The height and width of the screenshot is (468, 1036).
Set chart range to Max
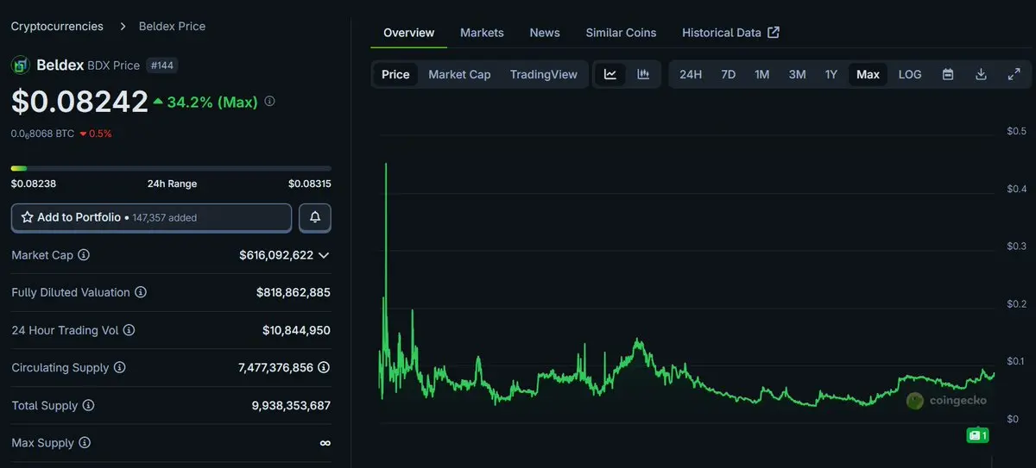(868, 74)
